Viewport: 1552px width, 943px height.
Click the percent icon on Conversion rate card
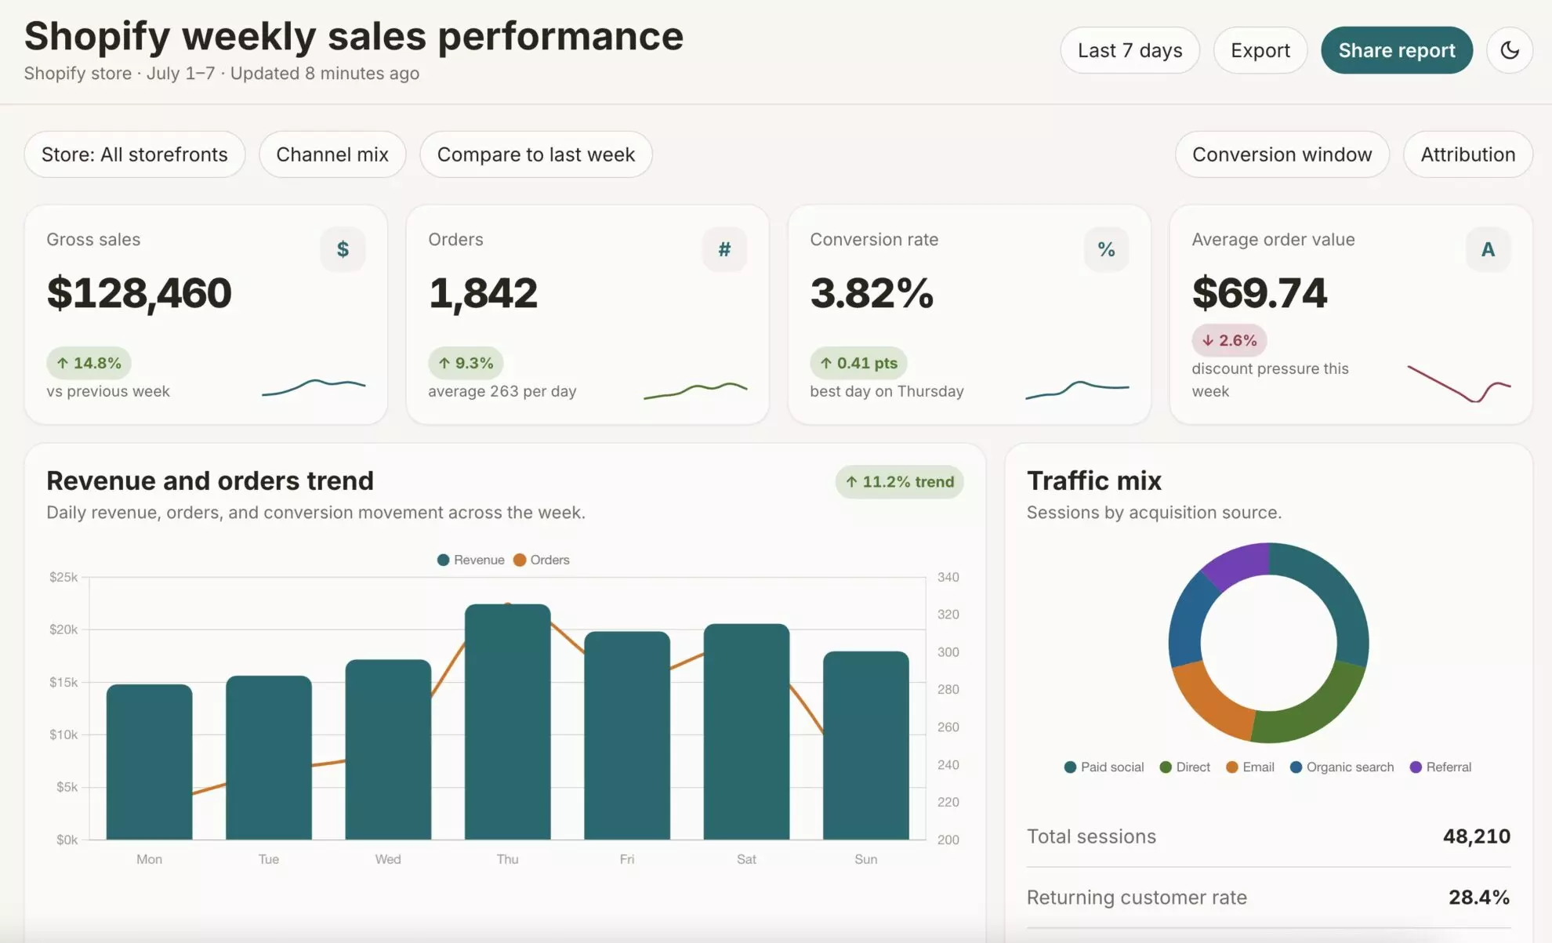tap(1106, 249)
